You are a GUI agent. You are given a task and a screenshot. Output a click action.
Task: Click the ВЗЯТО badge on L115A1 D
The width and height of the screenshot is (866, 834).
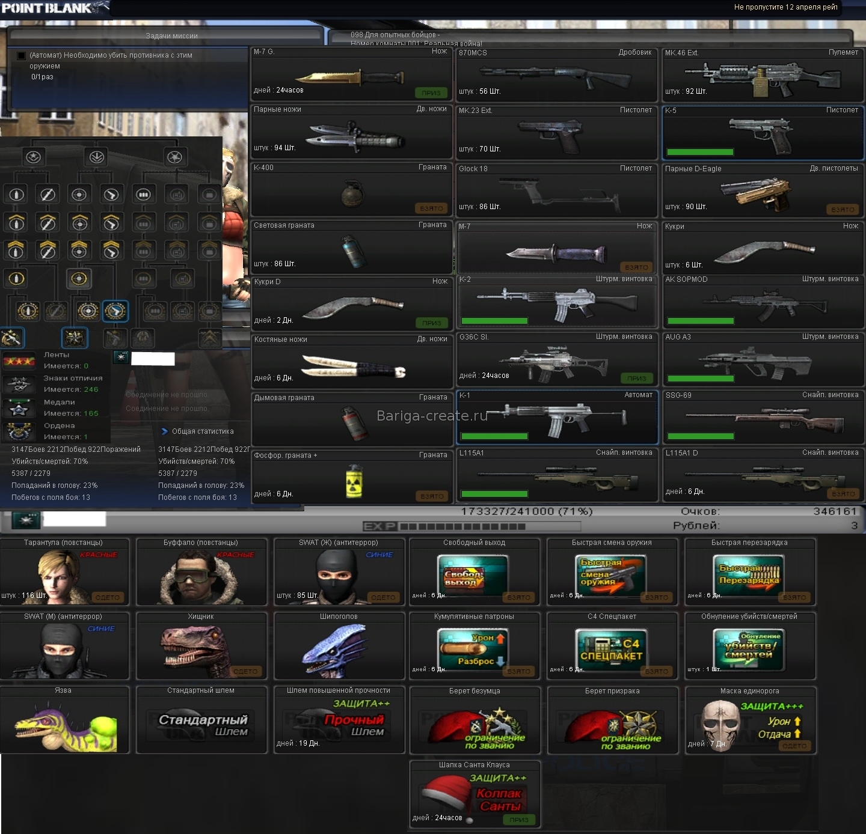point(843,494)
